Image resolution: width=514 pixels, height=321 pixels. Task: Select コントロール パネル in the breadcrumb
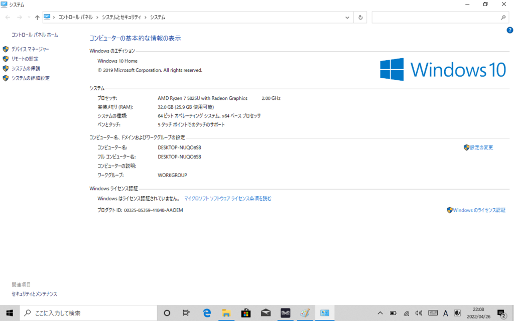(75, 18)
